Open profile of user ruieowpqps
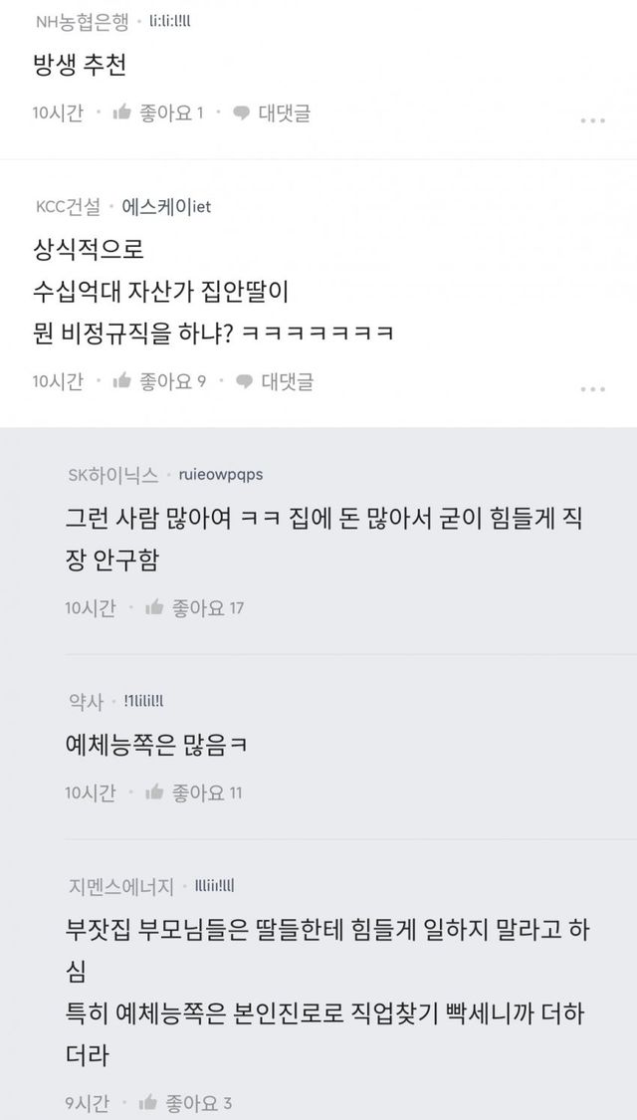Screen dimensions: 637x1120 (x=222, y=475)
